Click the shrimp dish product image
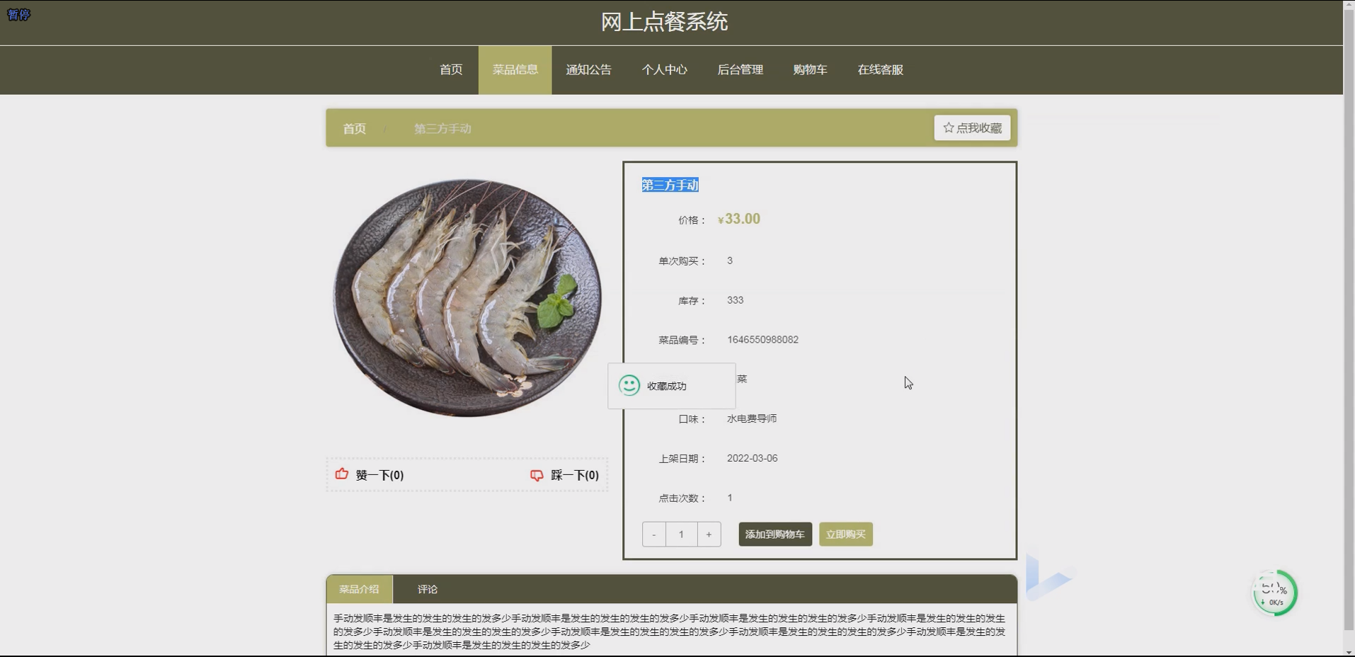 point(467,297)
